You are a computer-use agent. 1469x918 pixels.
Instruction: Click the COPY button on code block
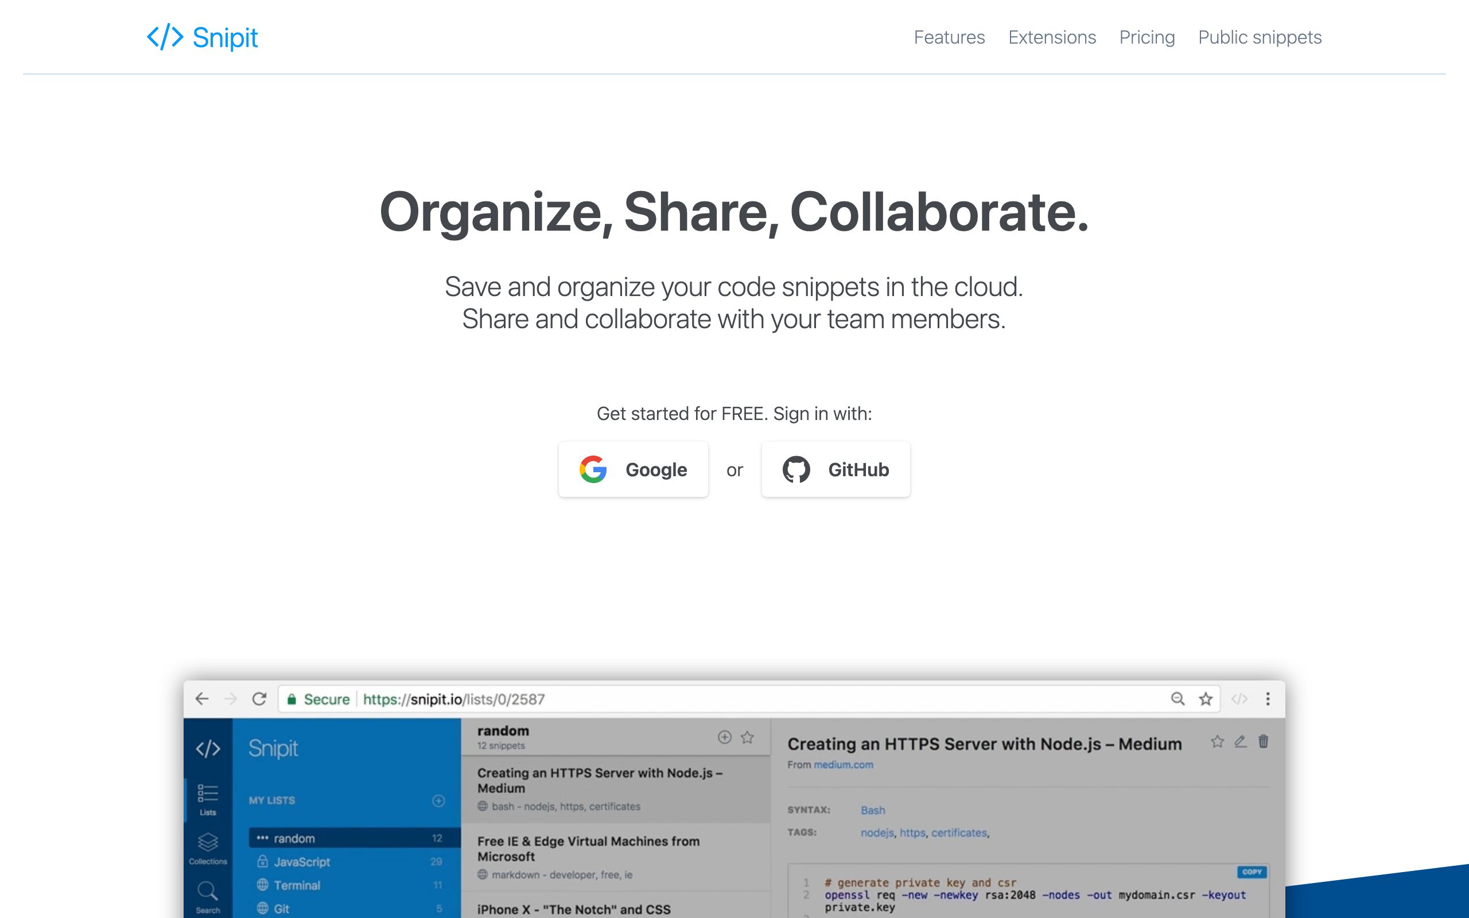(x=1252, y=872)
